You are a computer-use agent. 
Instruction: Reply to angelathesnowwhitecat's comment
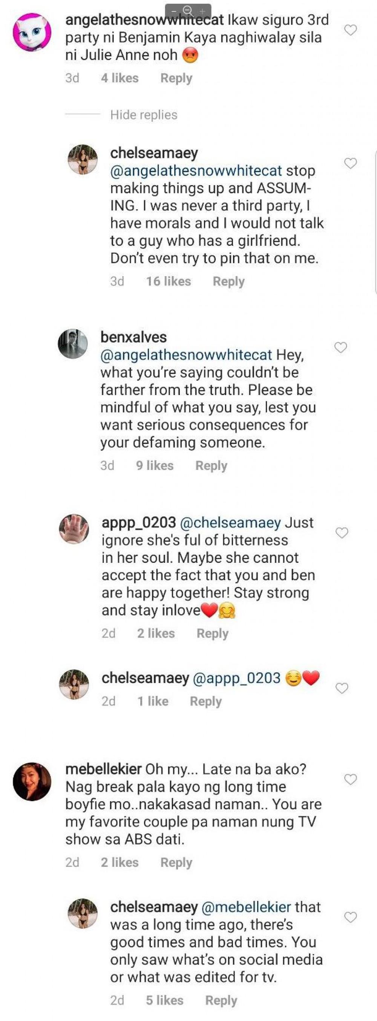point(176,78)
